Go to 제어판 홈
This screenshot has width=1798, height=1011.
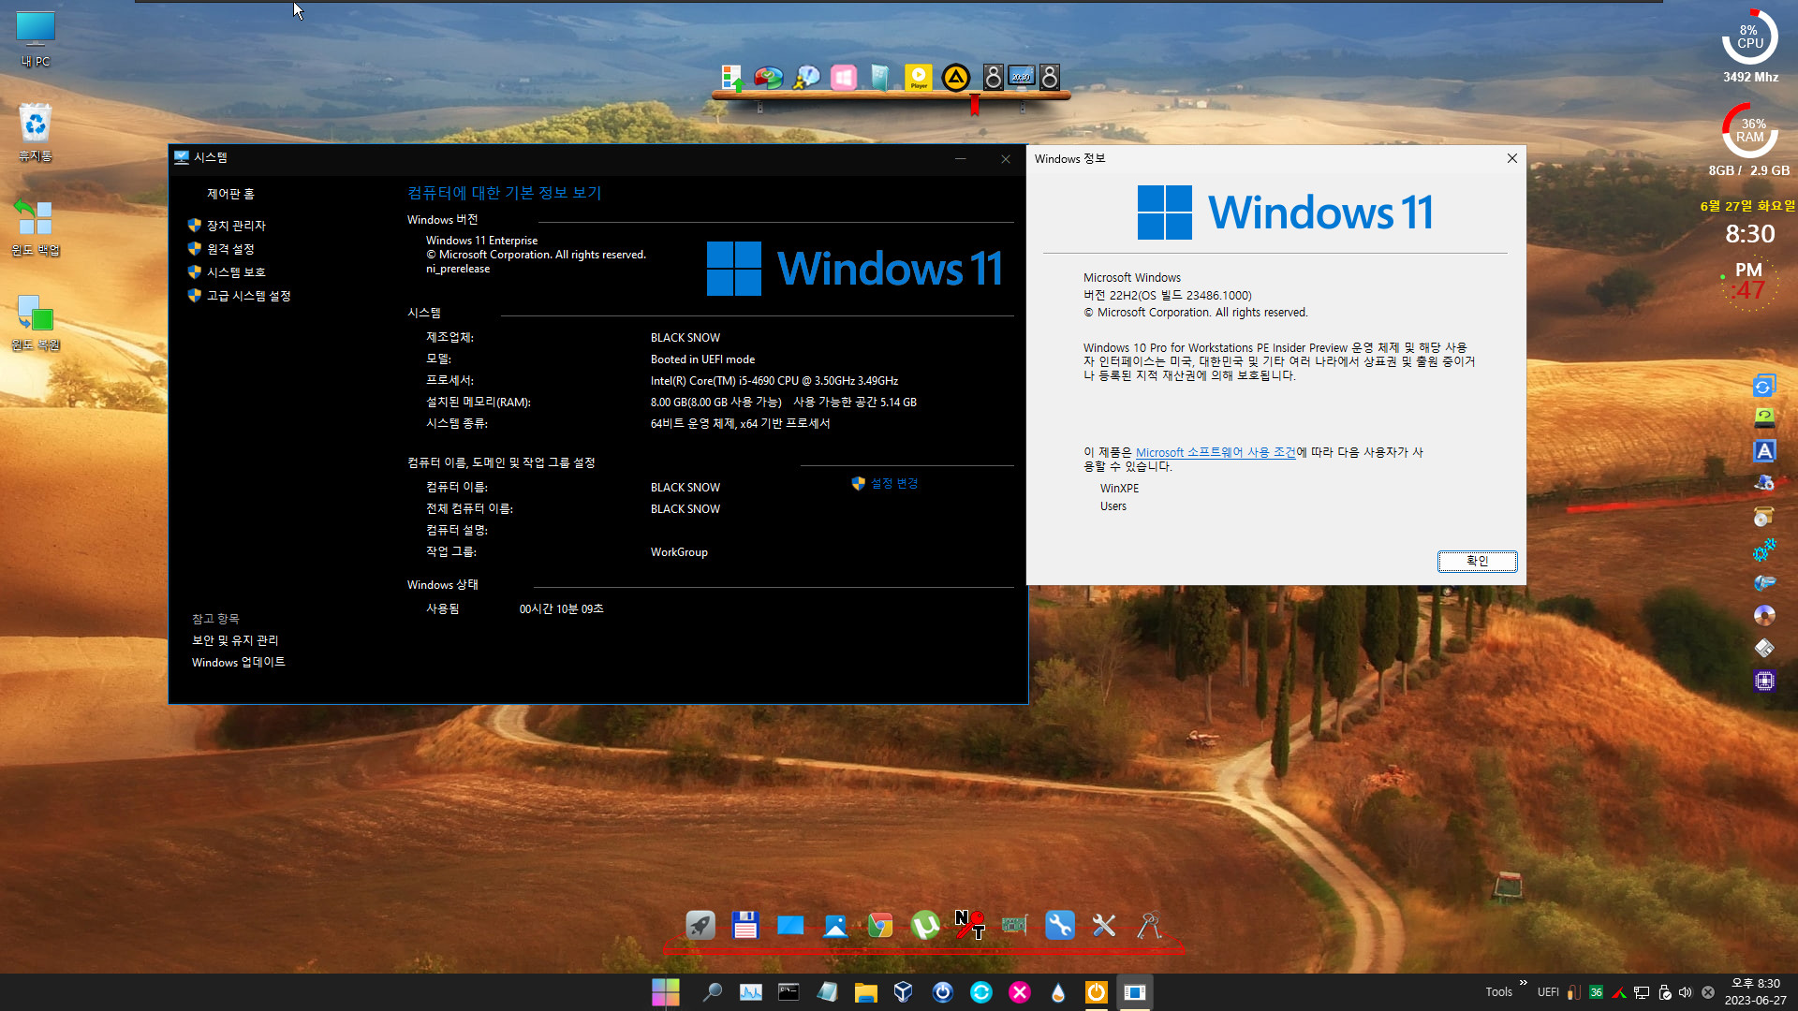pos(230,194)
